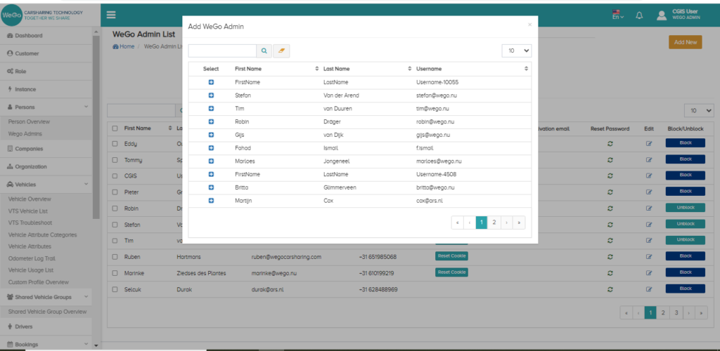Click the Add New button
This screenshot has height=351, width=720.
click(x=684, y=42)
